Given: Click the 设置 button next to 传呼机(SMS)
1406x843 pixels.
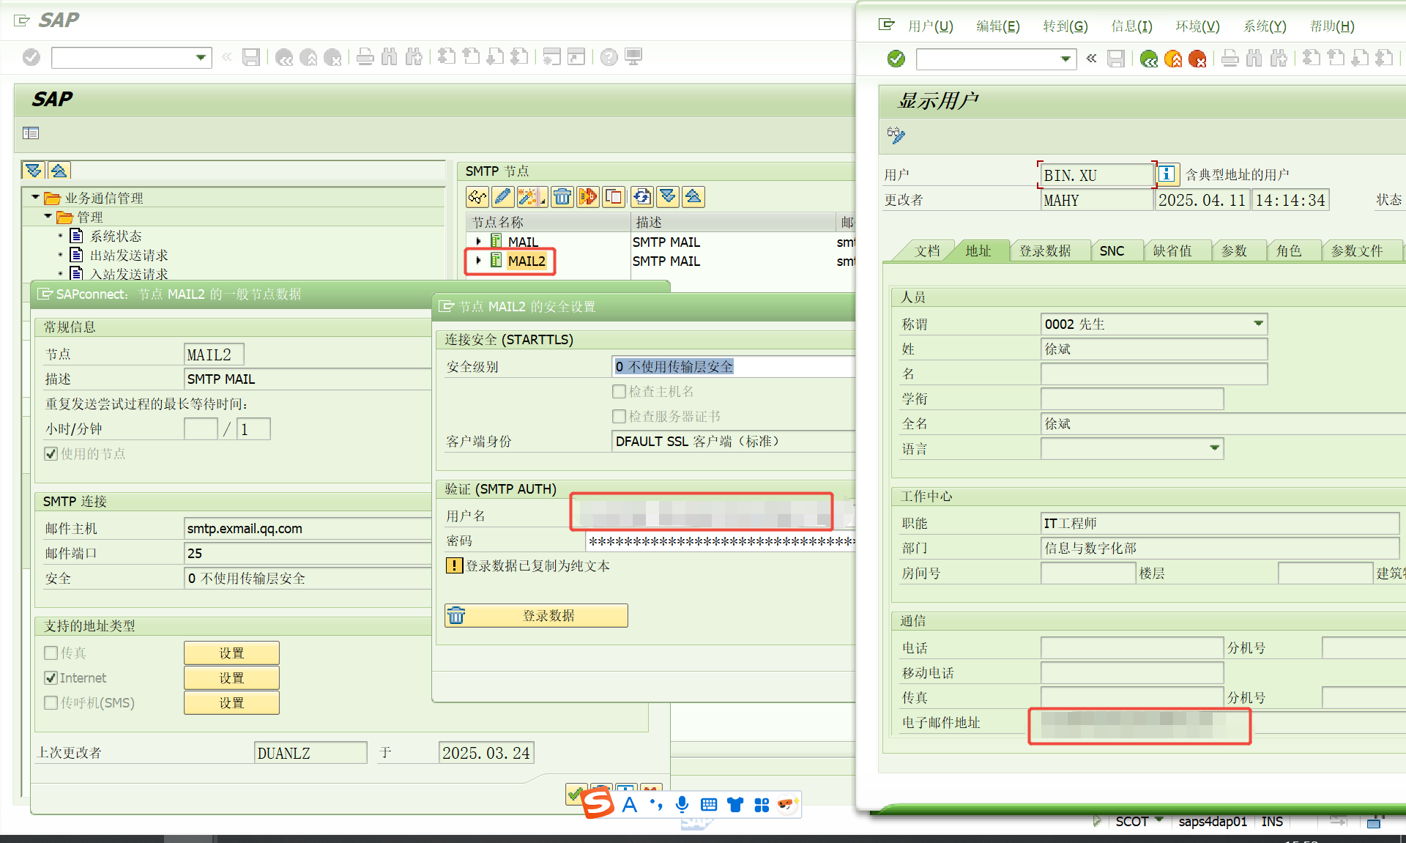Looking at the screenshot, I should tap(231, 702).
